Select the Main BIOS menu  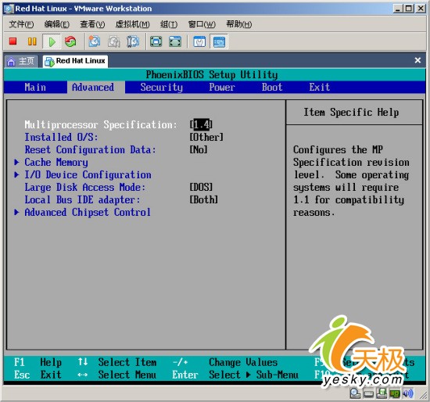(35, 88)
